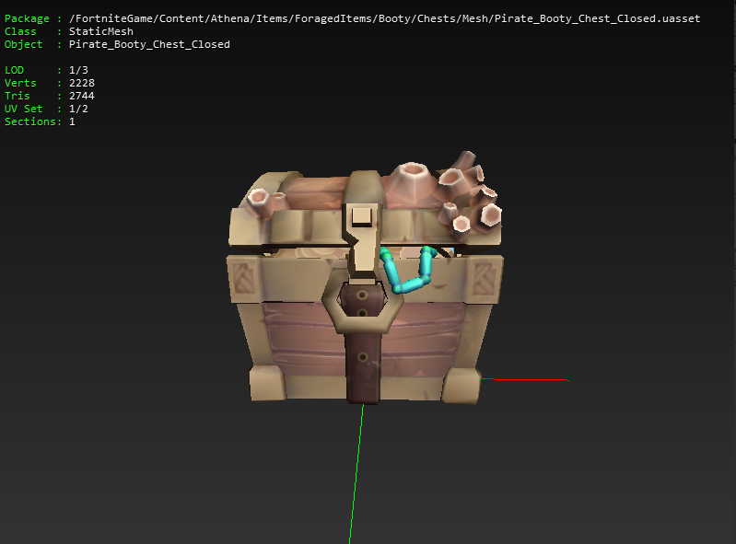Click the Object name Pirate_Booty_Chest_Closed
Image resolution: width=736 pixels, height=544 pixels.
tap(149, 44)
